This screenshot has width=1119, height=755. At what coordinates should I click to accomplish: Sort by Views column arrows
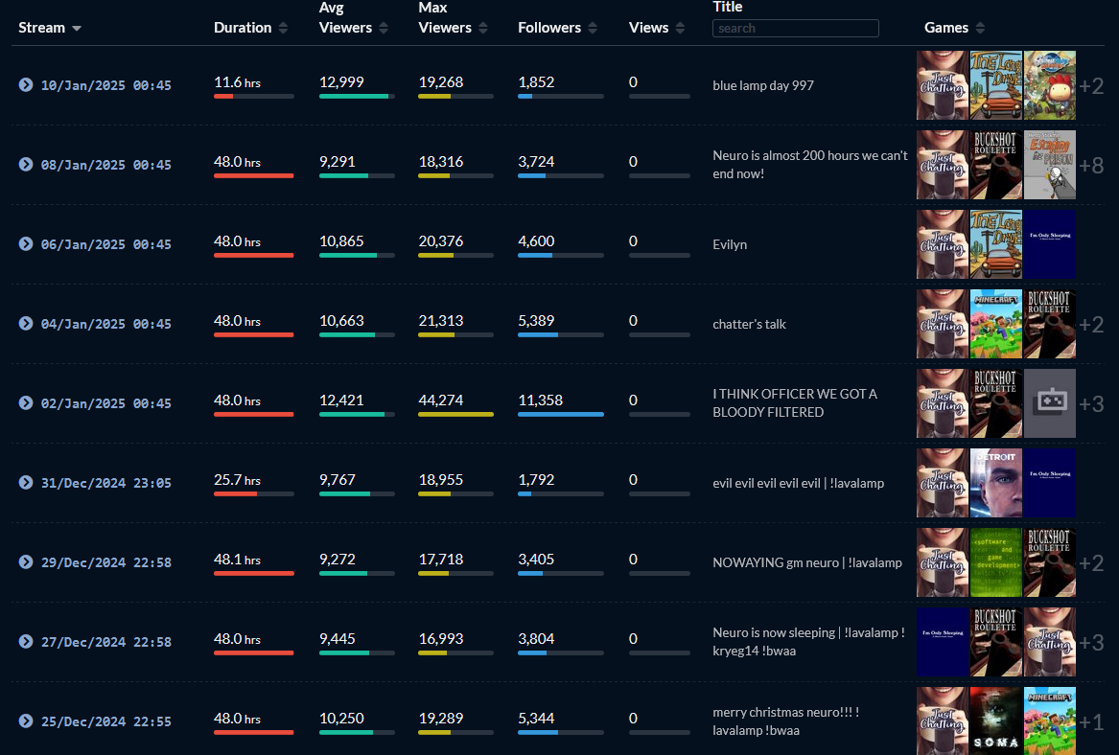tap(680, 29)
